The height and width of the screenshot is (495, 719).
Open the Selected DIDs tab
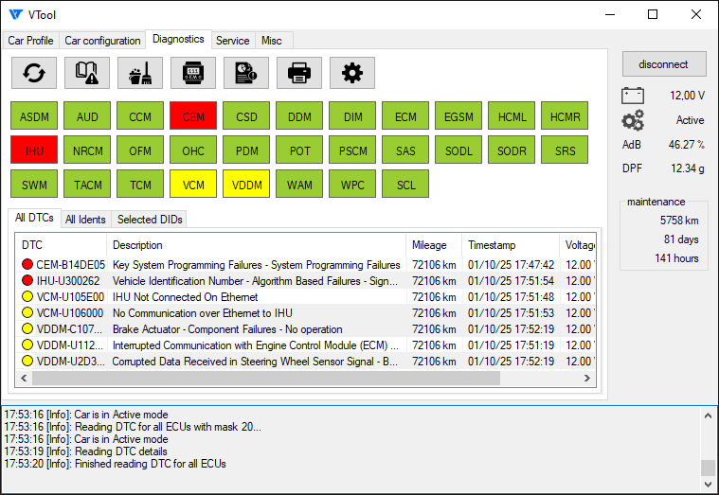click(150, 220)
